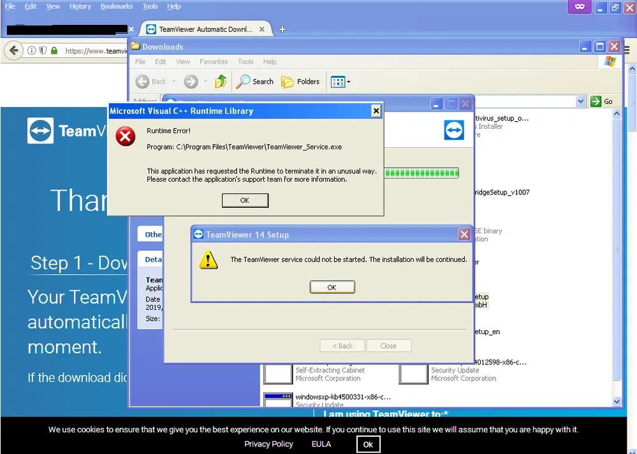Image resolution: width=637 pixels, height=454 pixels.
Task: Open the Firefox hamburger menu
Action: click(627, 50)
